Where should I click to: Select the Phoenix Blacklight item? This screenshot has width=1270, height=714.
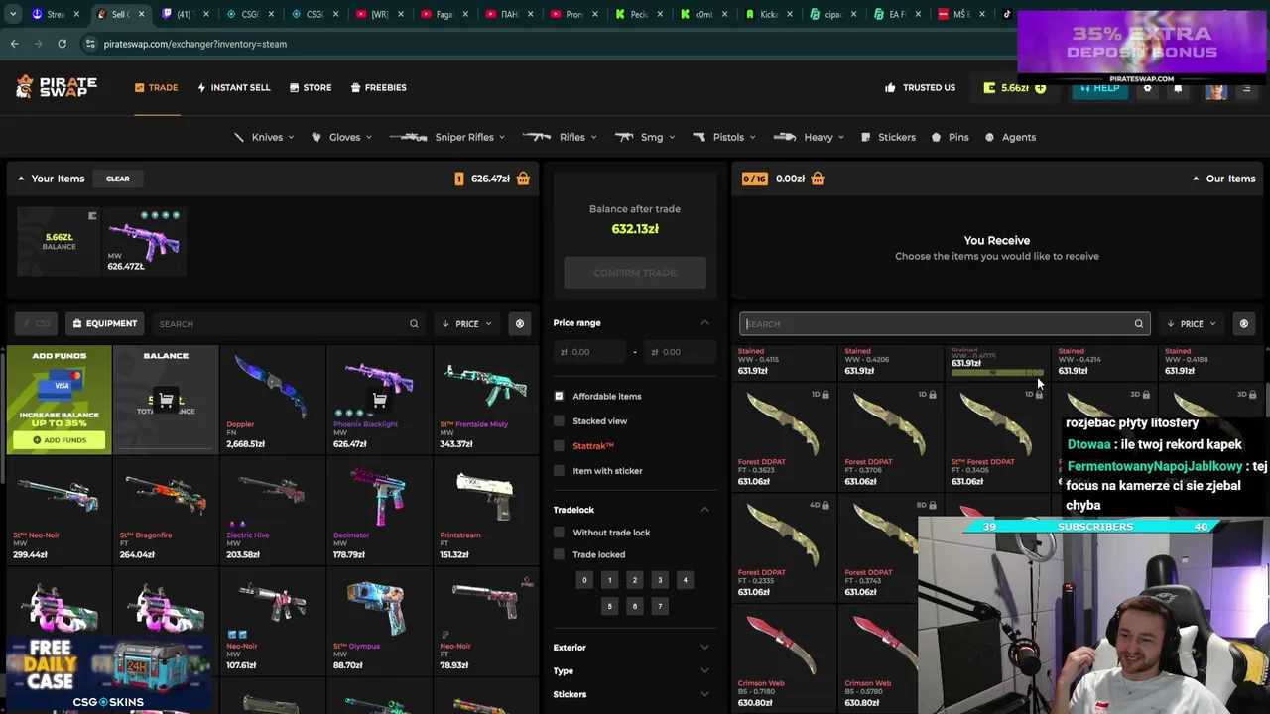pyautogui.click(x=379, y=399)
